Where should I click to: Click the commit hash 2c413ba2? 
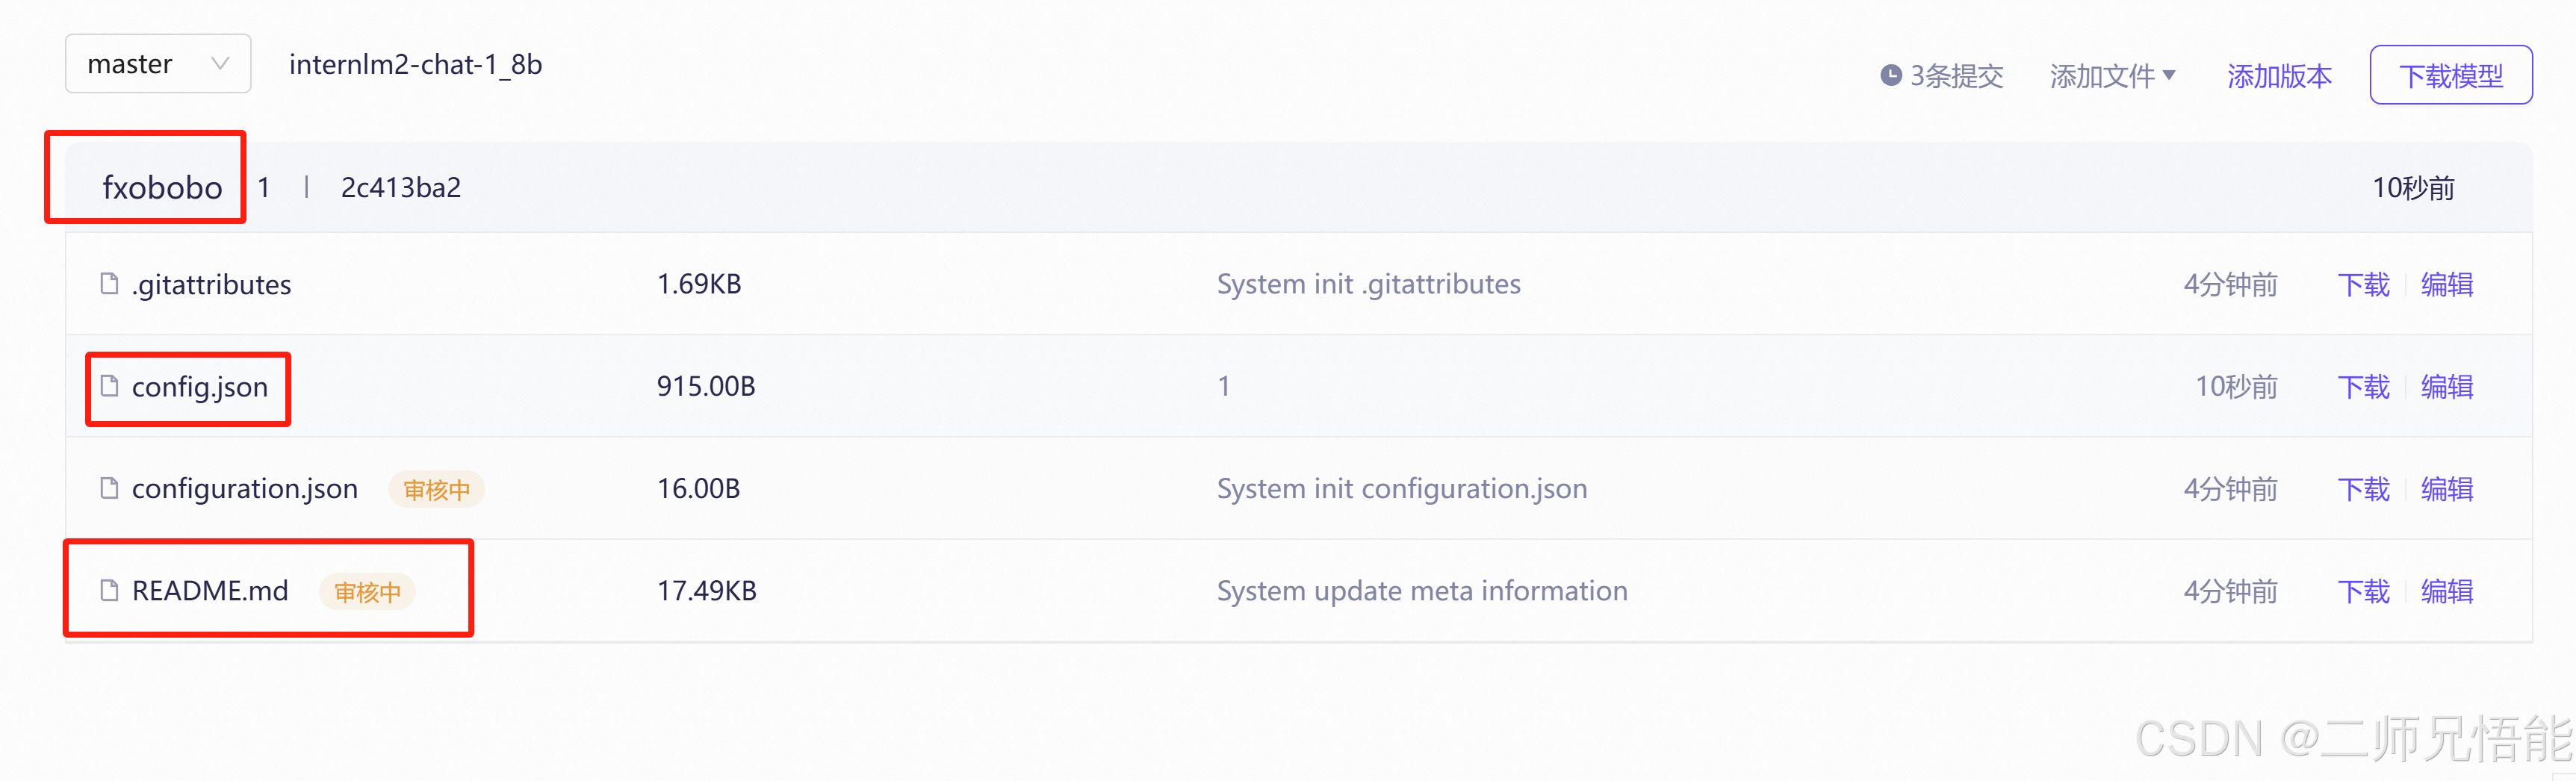(401, 187)
